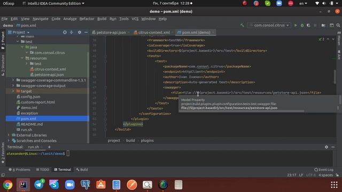This screenshot has width=342, height=192.
Task: Open the Build tool window tab
Action: click(82, 170)
